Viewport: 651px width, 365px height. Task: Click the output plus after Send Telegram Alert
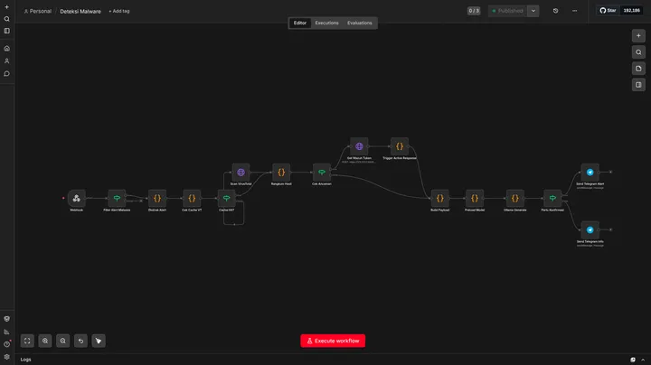pos(610,173)
